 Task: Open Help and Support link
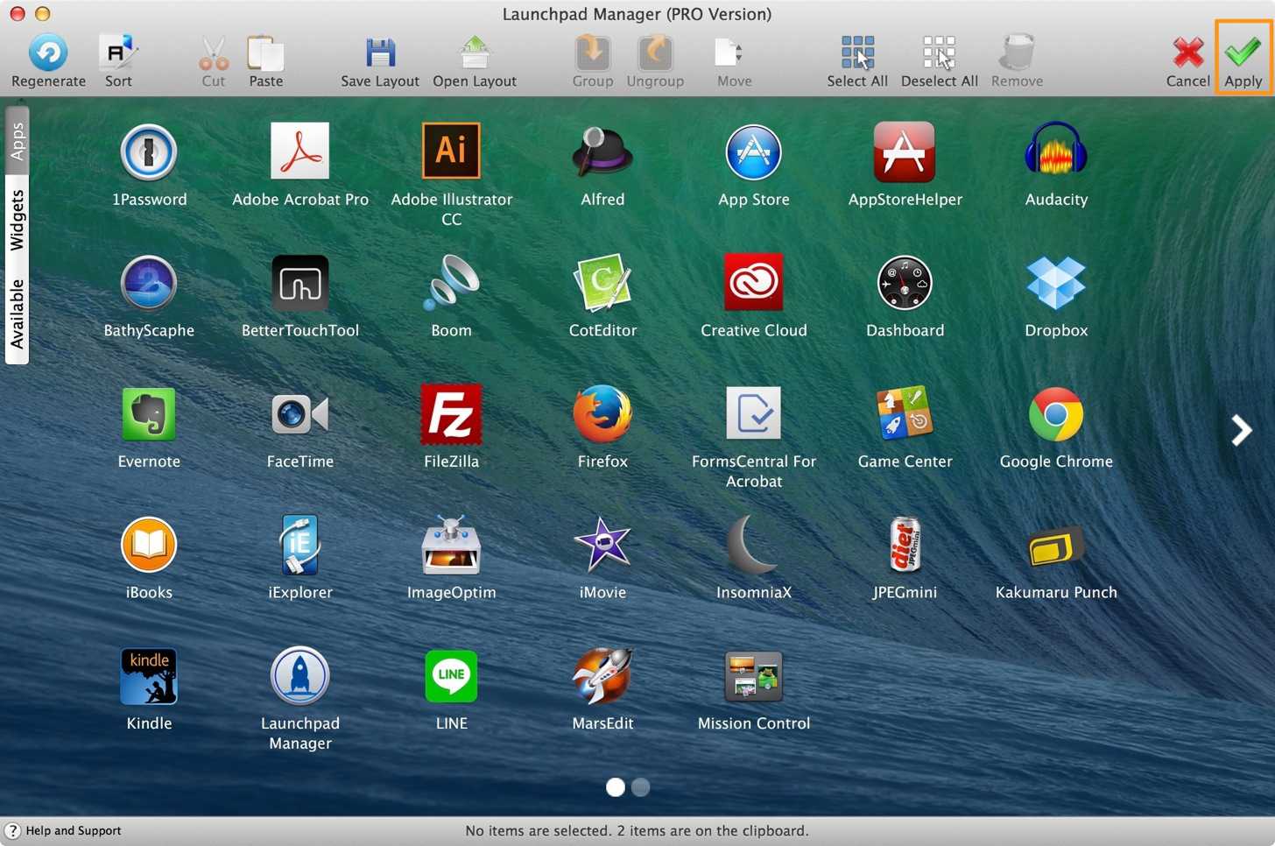tap(74, 830)
